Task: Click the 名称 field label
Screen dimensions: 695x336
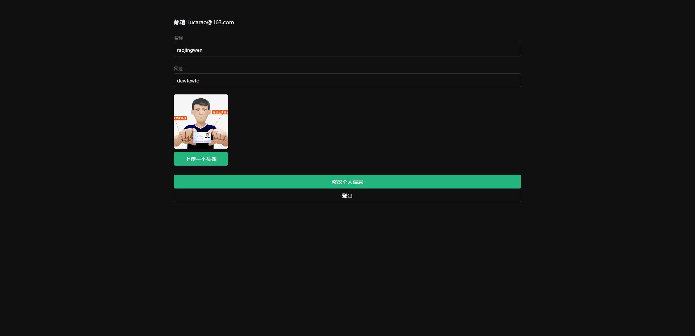Action: pyautogui.click(x=178, y=38)
